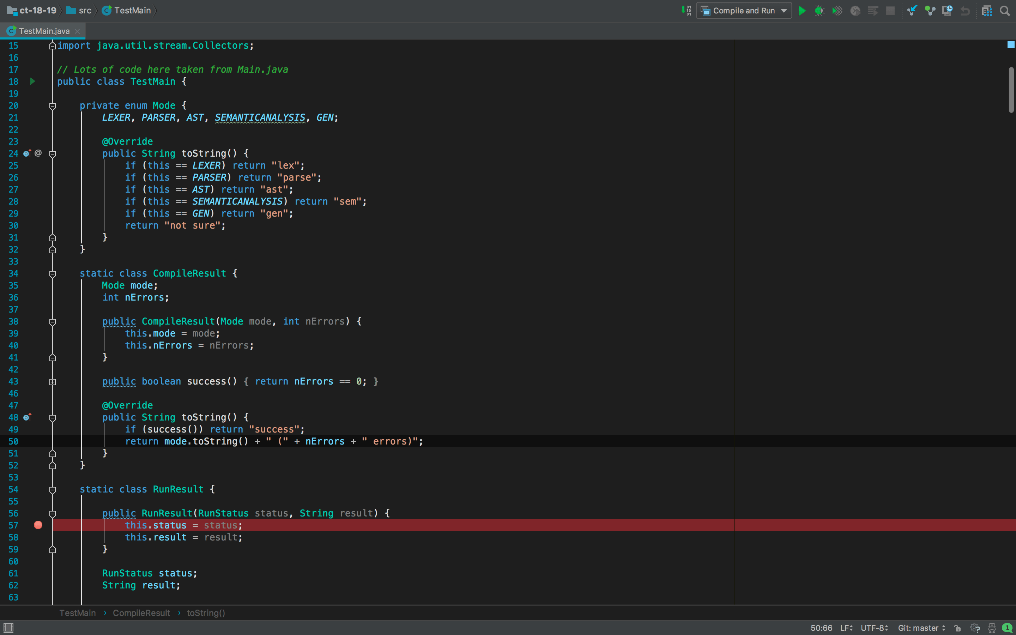Update project with the blue VCS arrow icon
1016x635 pixels.
click(912, 11)
